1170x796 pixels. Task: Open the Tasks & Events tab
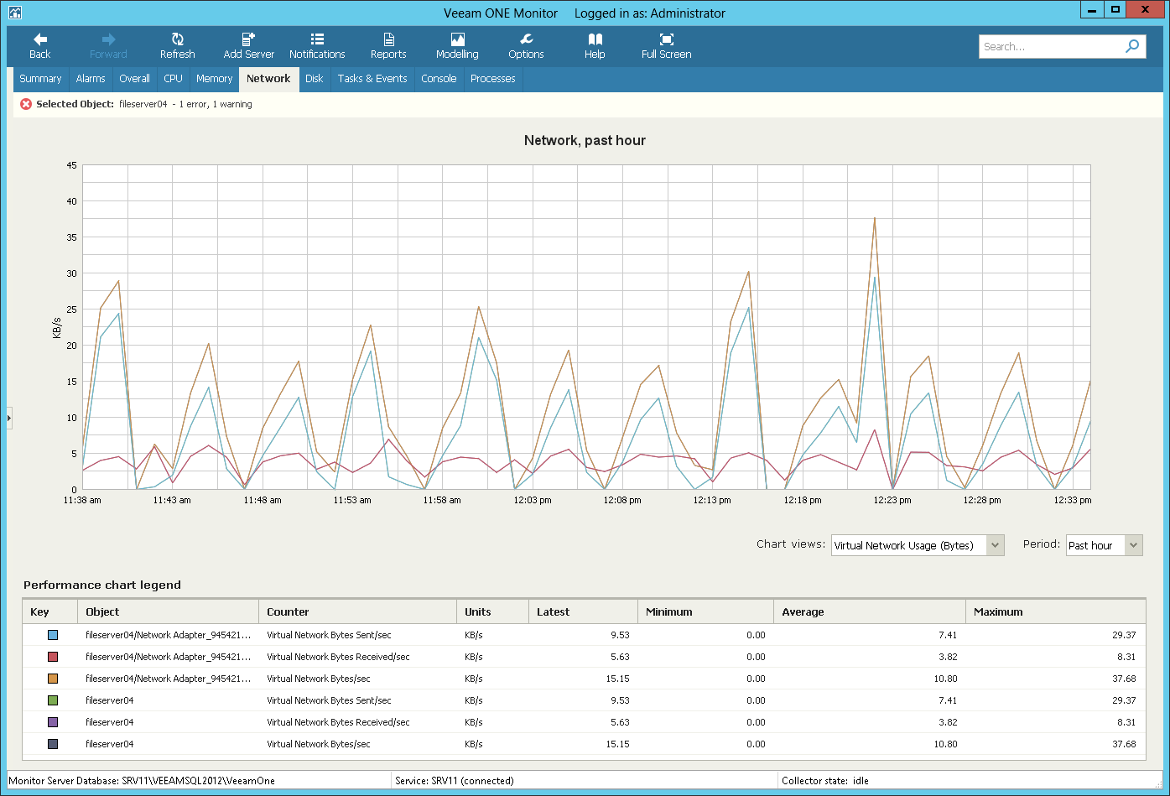[x=372, y=79]
